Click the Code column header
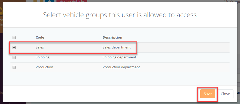This screenshot has width=240, height=104. (40, 37)
